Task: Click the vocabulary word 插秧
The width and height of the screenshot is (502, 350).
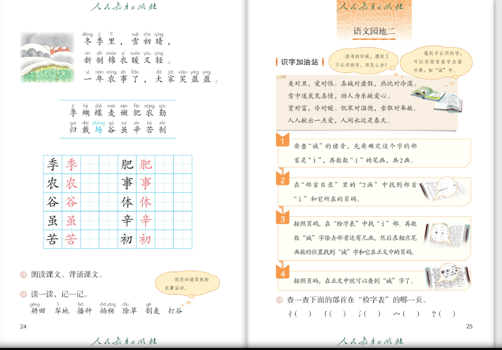Action: pos(107,311)
